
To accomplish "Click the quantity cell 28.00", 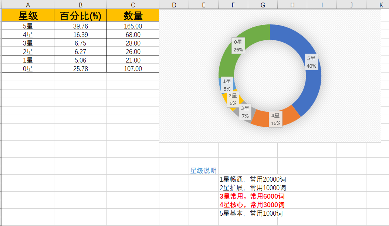I will click(x=133, y=43).
